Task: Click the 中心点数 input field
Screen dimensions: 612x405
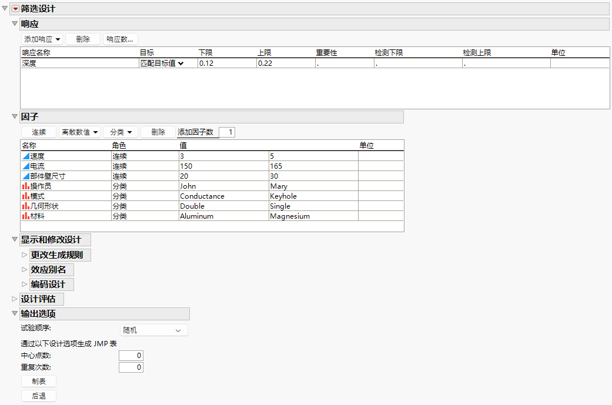Action: (131, 356)
